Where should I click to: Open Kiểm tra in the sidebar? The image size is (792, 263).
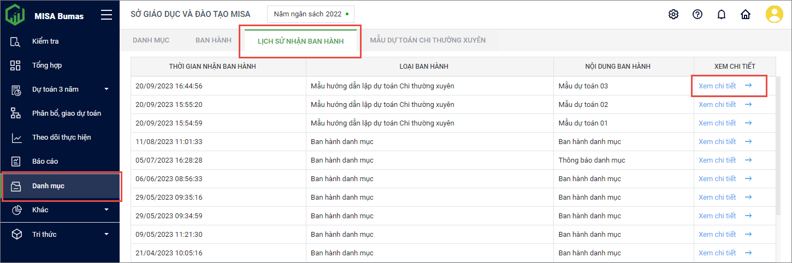45,41
